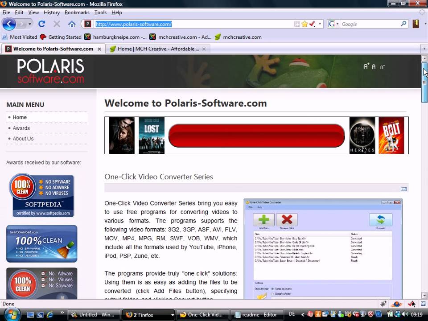
Task: Open the address bar history dropdown
Action: click(x=320, y=24)
